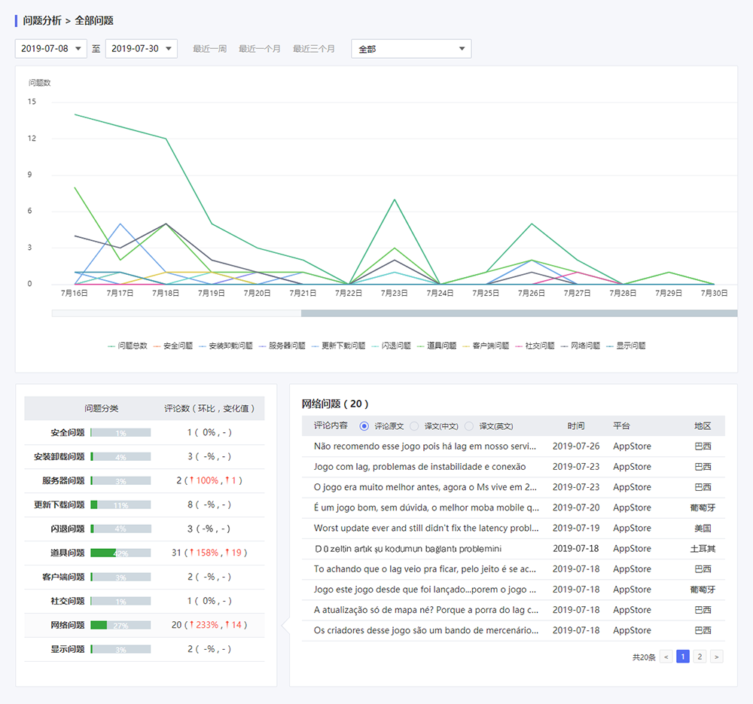The height and width of the screenshot is (704, 753).
Task: Click previous page arrow in pagination
Action: (666, 657)
